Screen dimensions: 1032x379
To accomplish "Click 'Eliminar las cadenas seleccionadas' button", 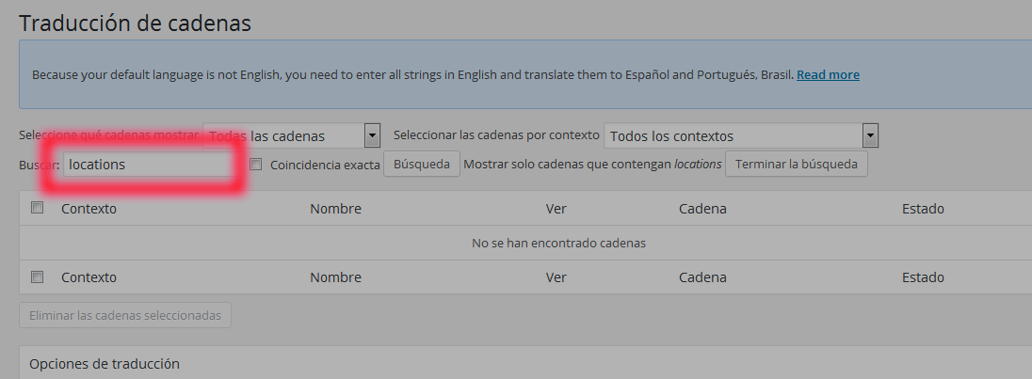I will pyautogui.click(x=125, y=315).
